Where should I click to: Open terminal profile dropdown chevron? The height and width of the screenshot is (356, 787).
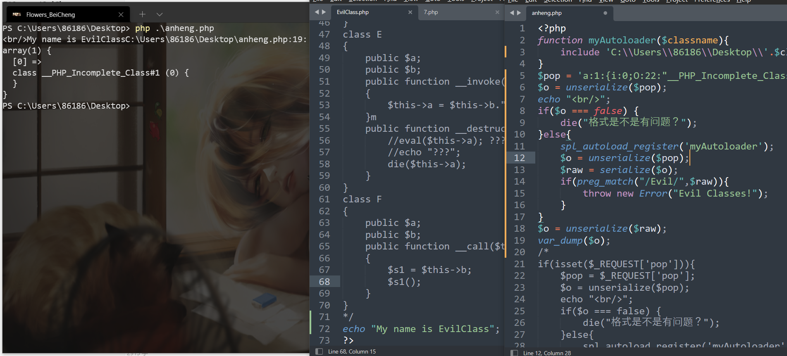pyautogui.click(x=160, y=14)
